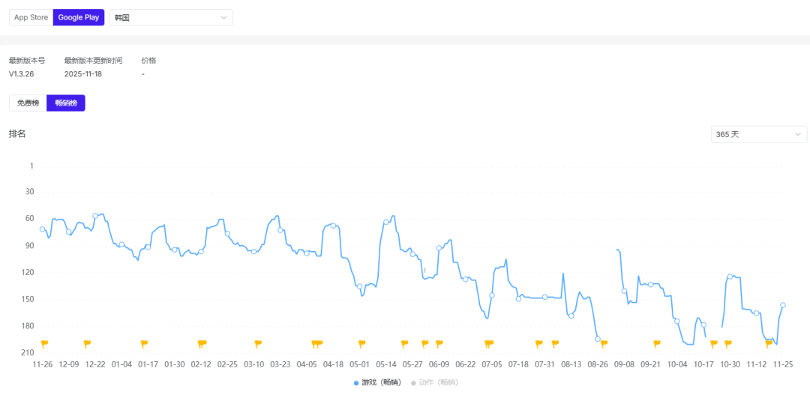Select the 畅销榜 tab

click(x=66, y=103)
